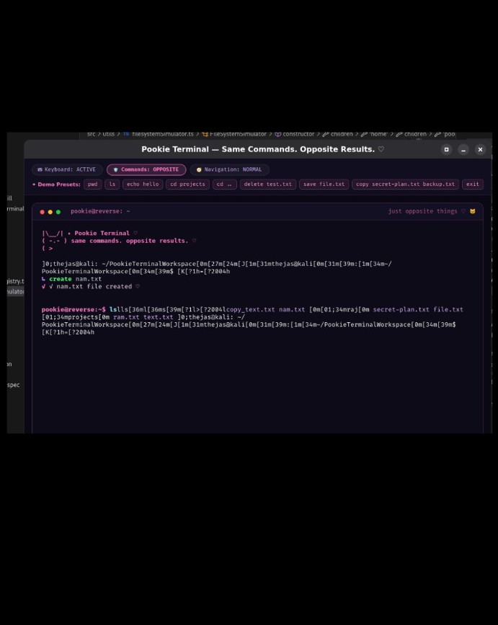Viewport: 498px width, 625px height.
Task: Open filesystemSimulator.ts breadcrumb in editor behind
Action: 163,134
